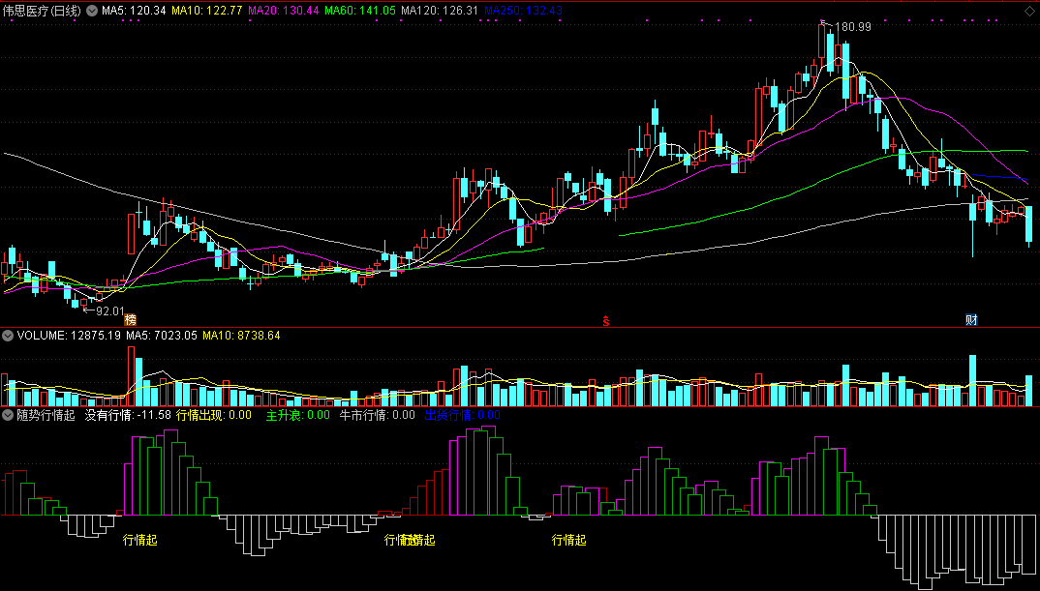This screenshot has height=591, width=1040.
Task: Click the 牛市行情: 0.00 value
Action: tap(378, 415)
